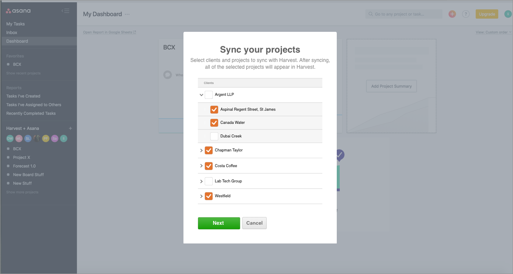Select Dashboard in the sidebar
The image size is (513, 274).
(38, 41)
